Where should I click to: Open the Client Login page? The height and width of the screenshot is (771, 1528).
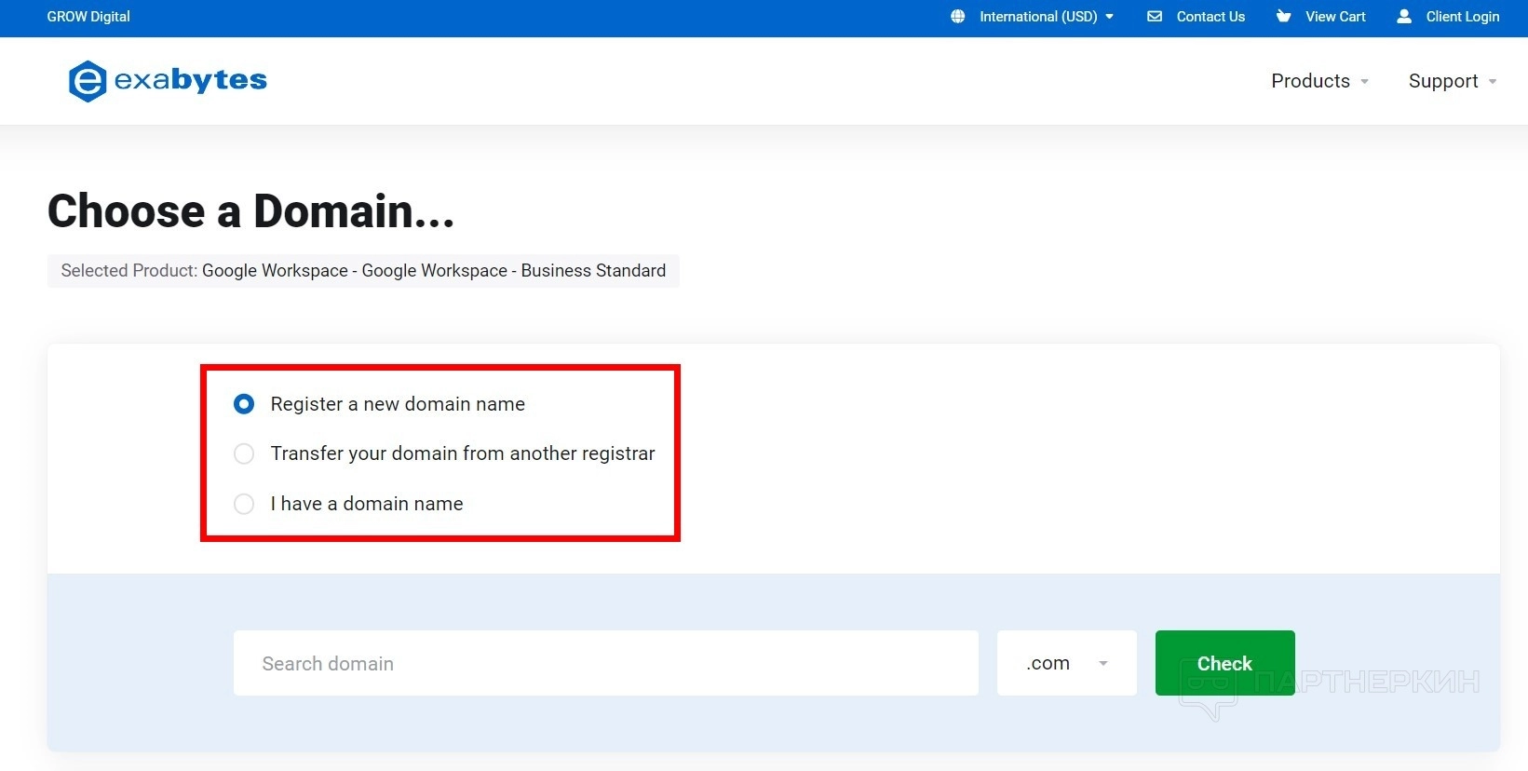point(1462,17)
